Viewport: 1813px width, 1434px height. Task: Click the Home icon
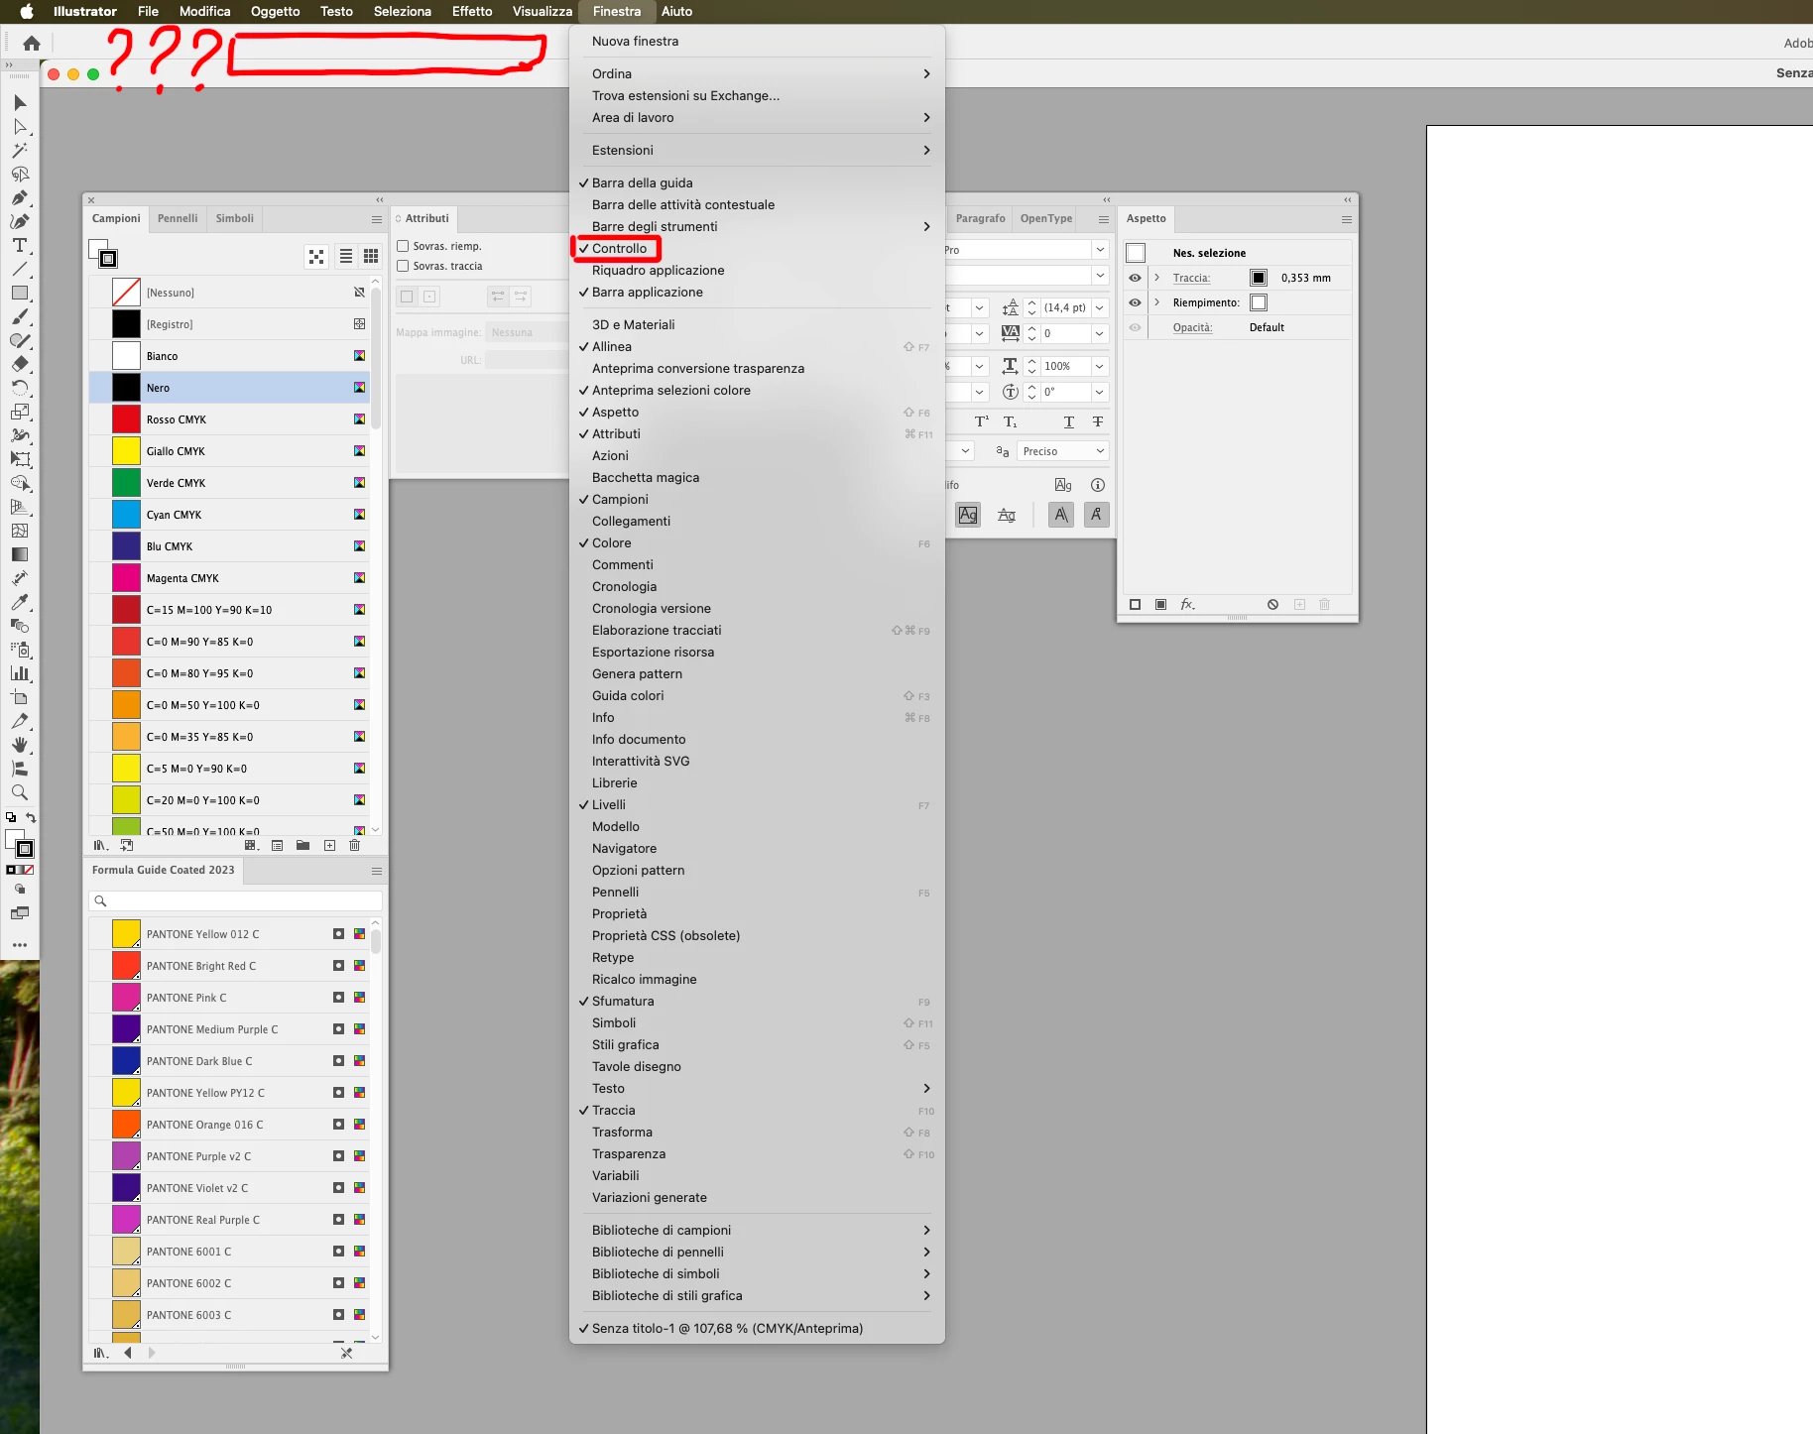32,44
